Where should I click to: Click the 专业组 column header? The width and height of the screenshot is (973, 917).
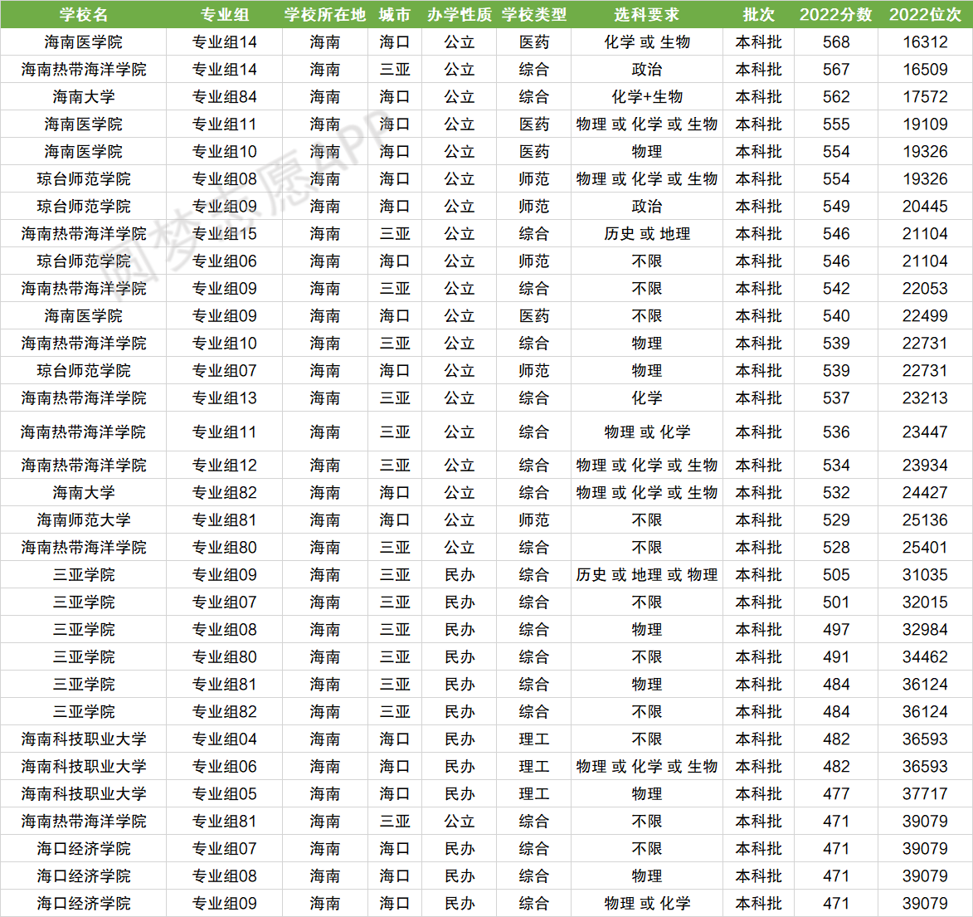[x=225, y=14]
